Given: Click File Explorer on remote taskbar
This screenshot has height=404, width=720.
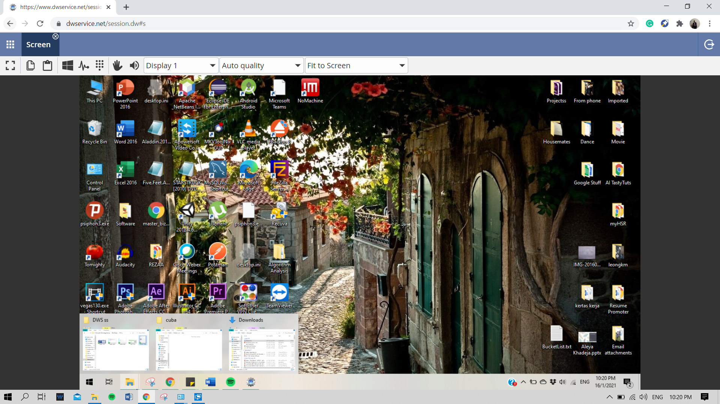Looking at the screenshot, I should [129, 382].
